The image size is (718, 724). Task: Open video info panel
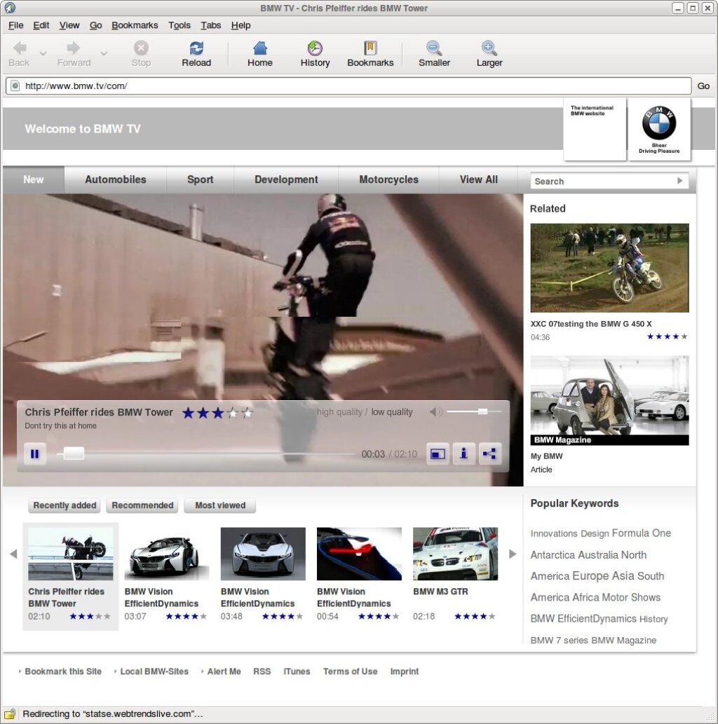coord(463,453)
